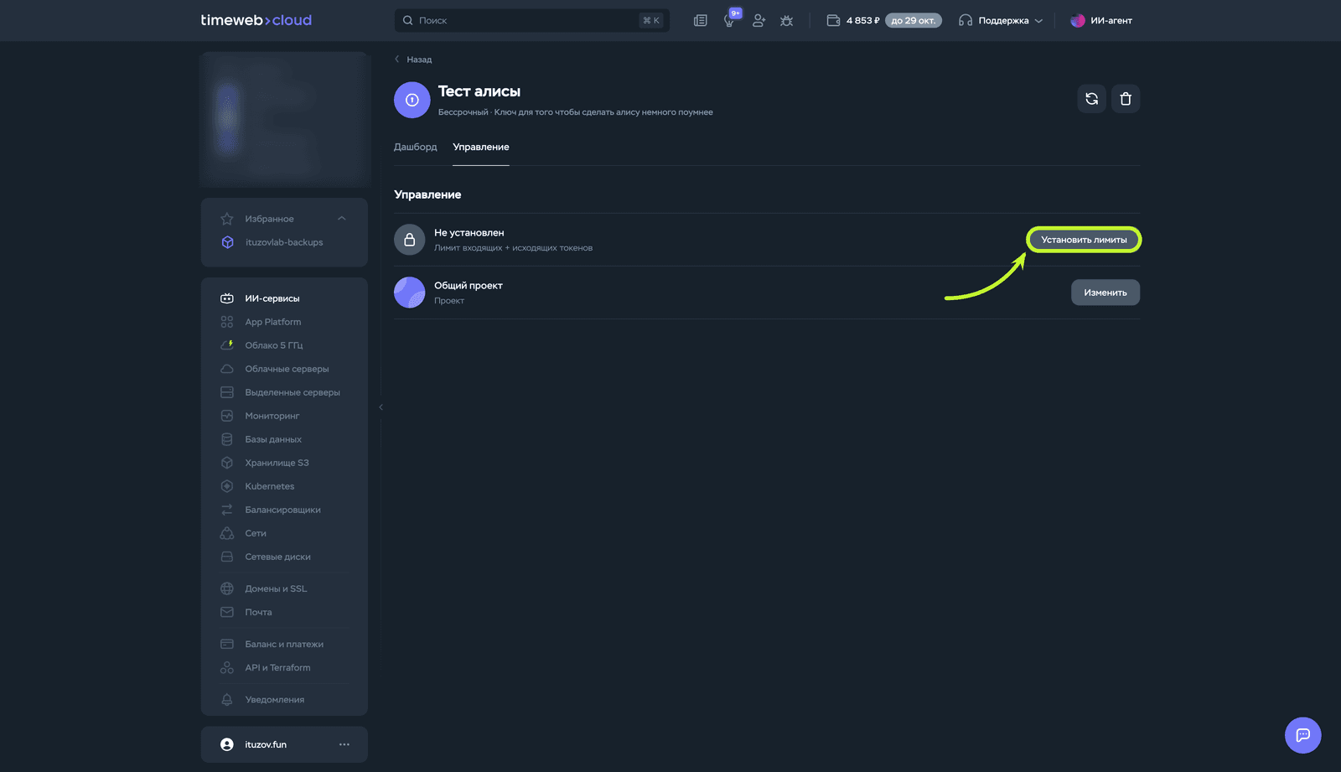Click the Сети network icon
Image resolution: width=1341 pixels, height=772 pixels.
(227, 533)
